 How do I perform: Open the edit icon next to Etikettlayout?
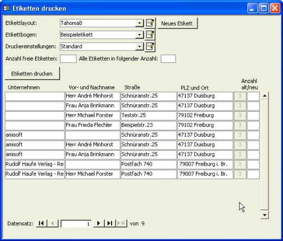(x=150, y=23)
